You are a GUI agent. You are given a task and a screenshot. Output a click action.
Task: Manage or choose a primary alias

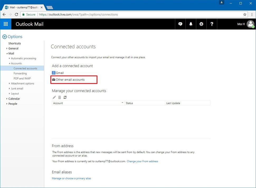point(72,178)
